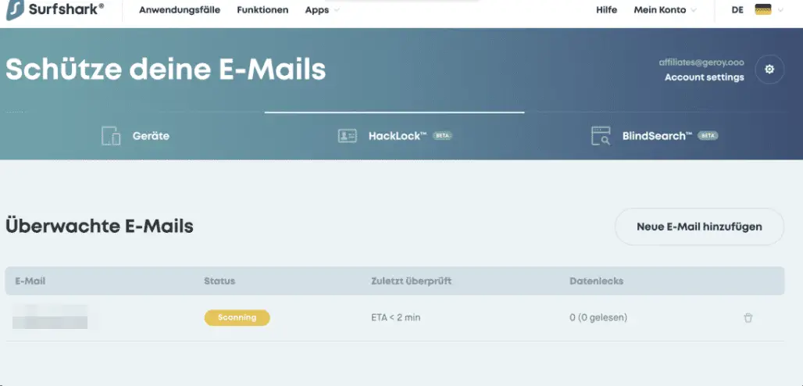
Task: Open the Account settings link
Action: tap(704, 77)
